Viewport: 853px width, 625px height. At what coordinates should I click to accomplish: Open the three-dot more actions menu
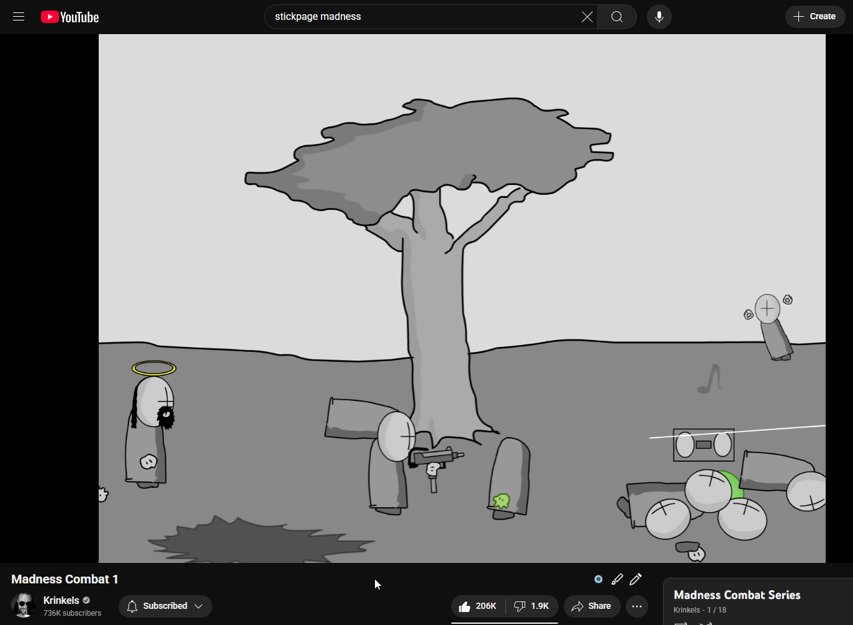pyautogui.click(x=637, y=606)
